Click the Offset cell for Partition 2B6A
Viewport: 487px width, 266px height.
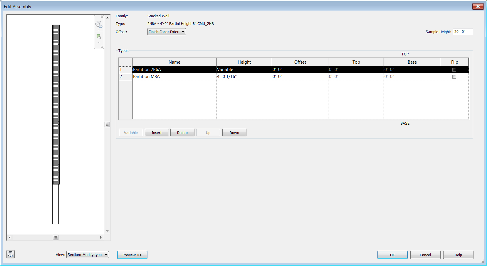300,70
